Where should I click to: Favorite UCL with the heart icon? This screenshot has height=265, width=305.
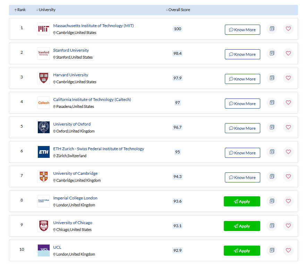click(x=288, y=250)
